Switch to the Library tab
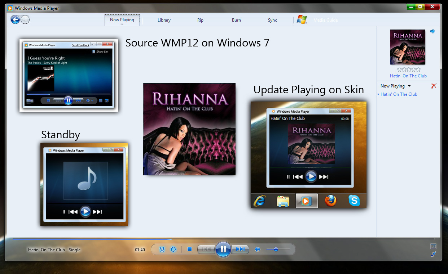Image resolution: width=448 pixels, height=274 pixels. [164, 20]
